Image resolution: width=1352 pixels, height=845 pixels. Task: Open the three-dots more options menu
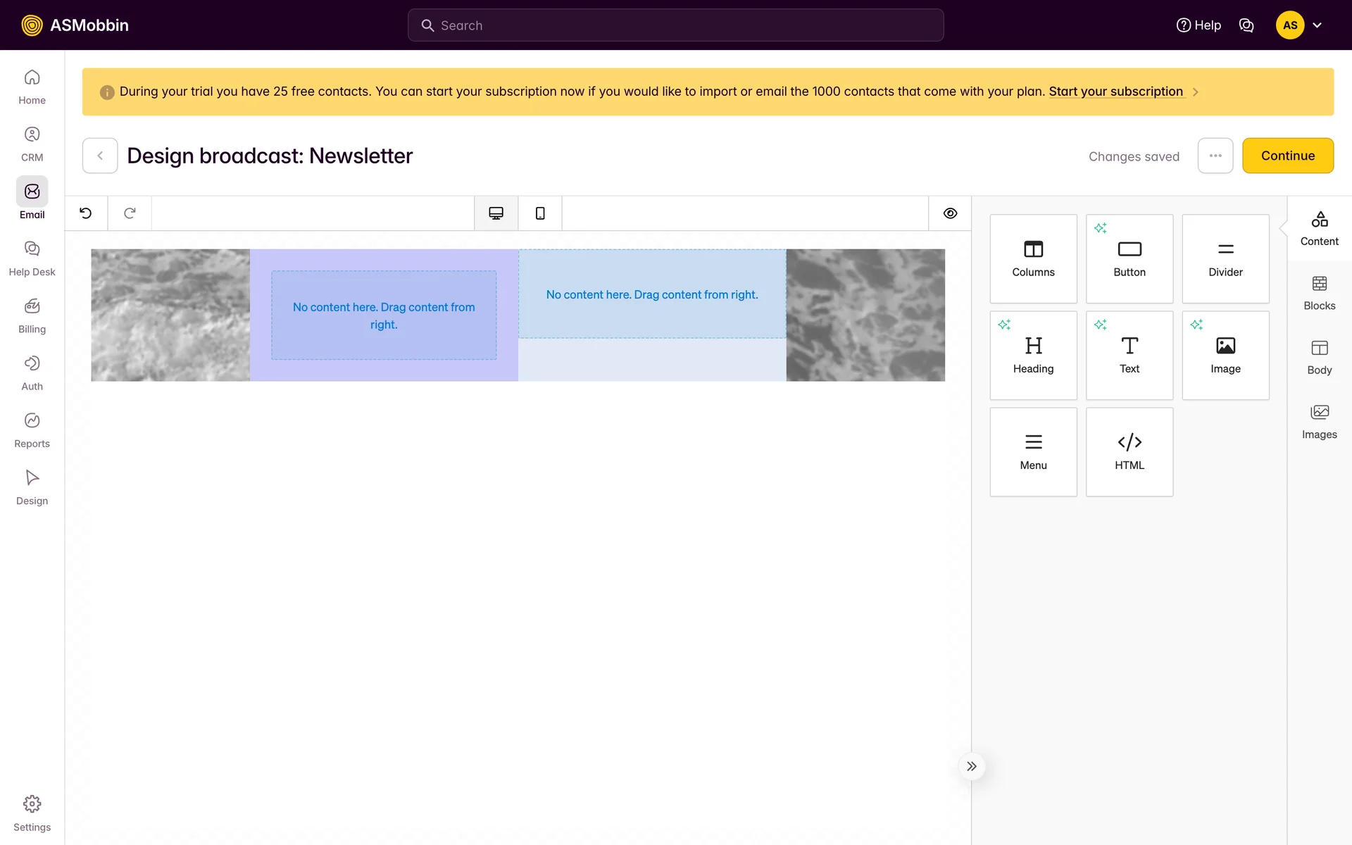coord(1215,156)
